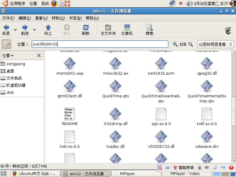Image resolution: width=236 pixels, height=177 pixels.
Task: Open the 转到(G) menu
Action: [x=58, y=18]
